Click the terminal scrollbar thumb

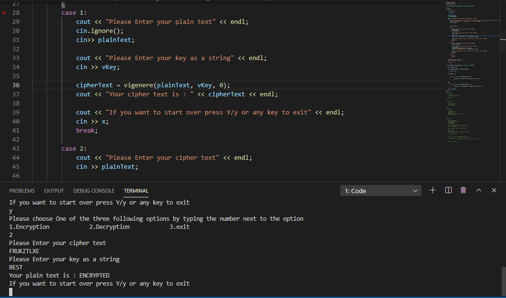pos(504,282)
